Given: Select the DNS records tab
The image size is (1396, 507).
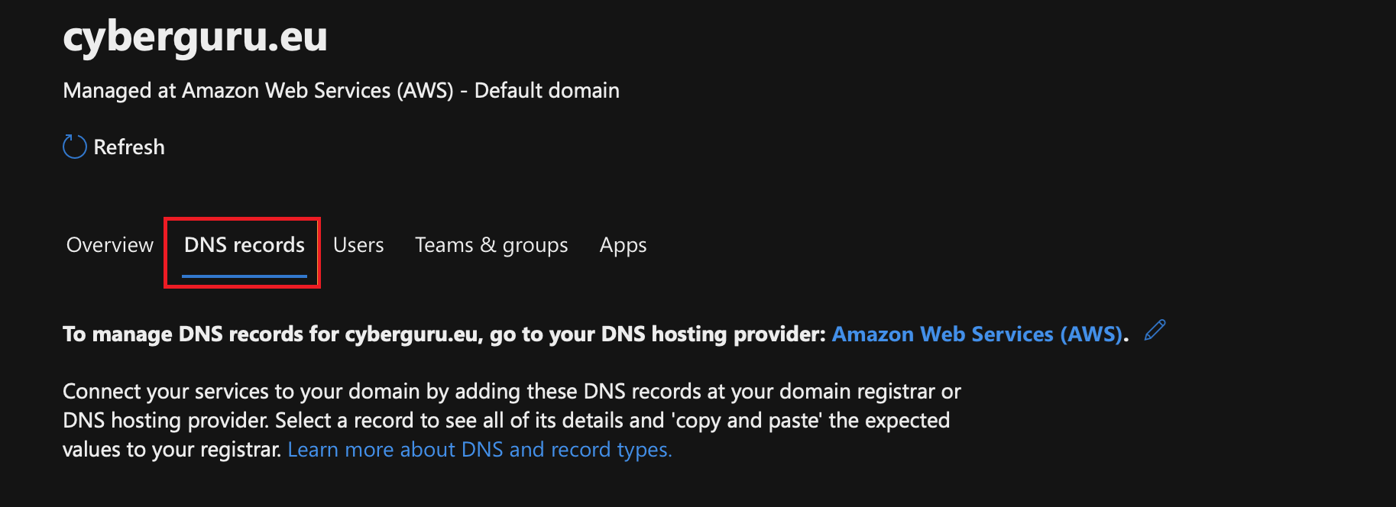Looking at the screenshot, I should [245, 245].
